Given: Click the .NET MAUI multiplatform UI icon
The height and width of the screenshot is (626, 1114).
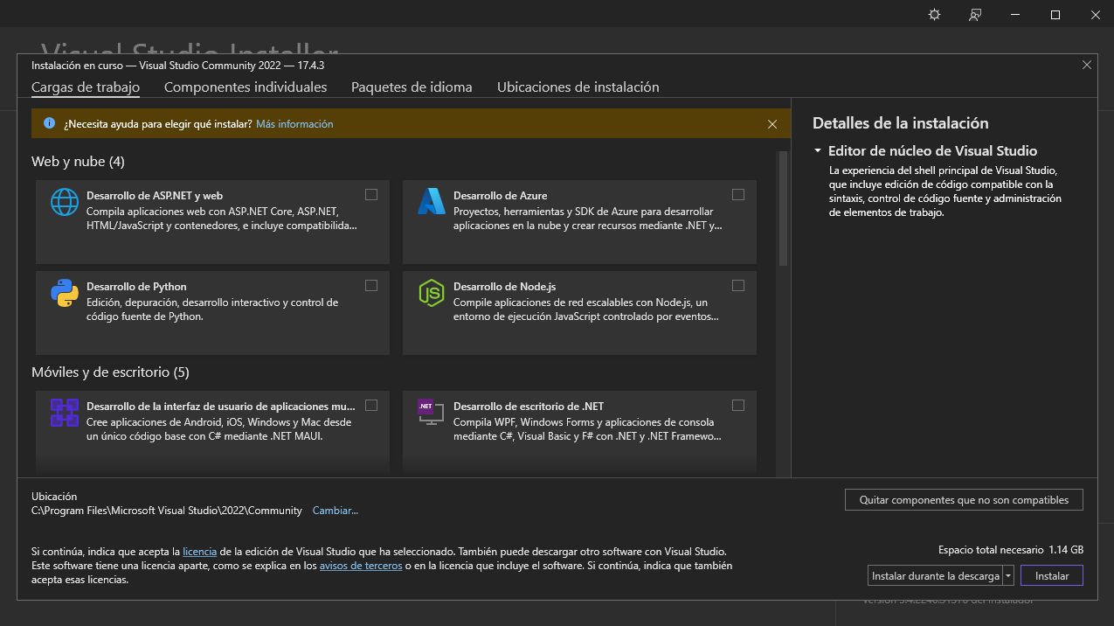Looking at the screenshot, I should 65,413.
